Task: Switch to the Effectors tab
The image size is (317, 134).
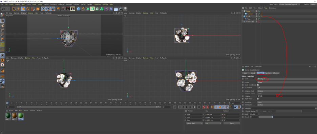Action: 276,73
